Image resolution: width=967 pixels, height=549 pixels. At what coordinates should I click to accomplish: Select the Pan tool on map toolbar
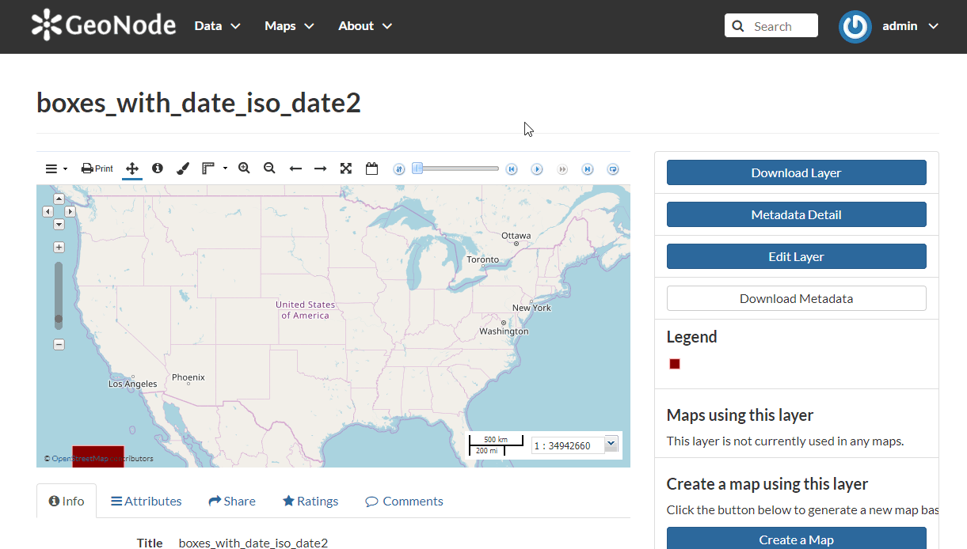click(x=132, y=168)
